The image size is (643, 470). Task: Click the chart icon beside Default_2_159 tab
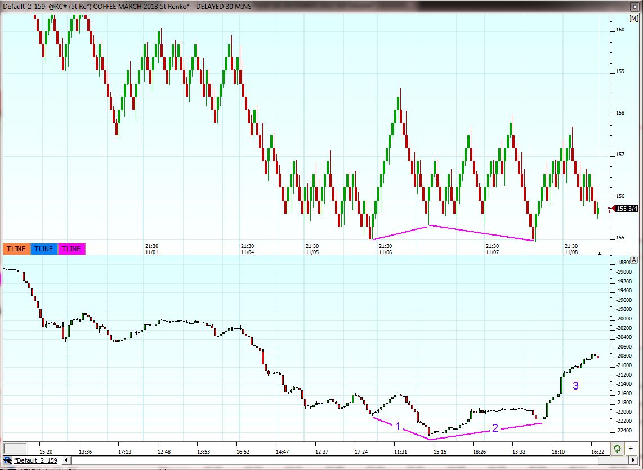(x=7, y=460)
